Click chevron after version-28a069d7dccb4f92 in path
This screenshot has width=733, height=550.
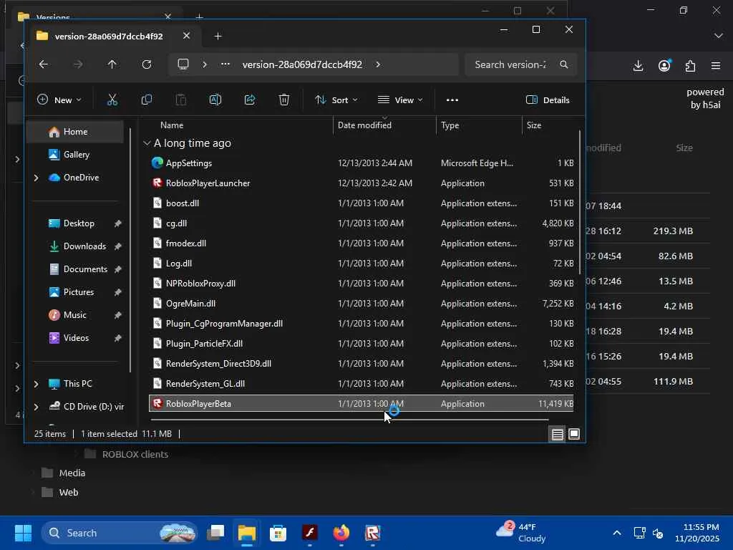click(378, 64)
